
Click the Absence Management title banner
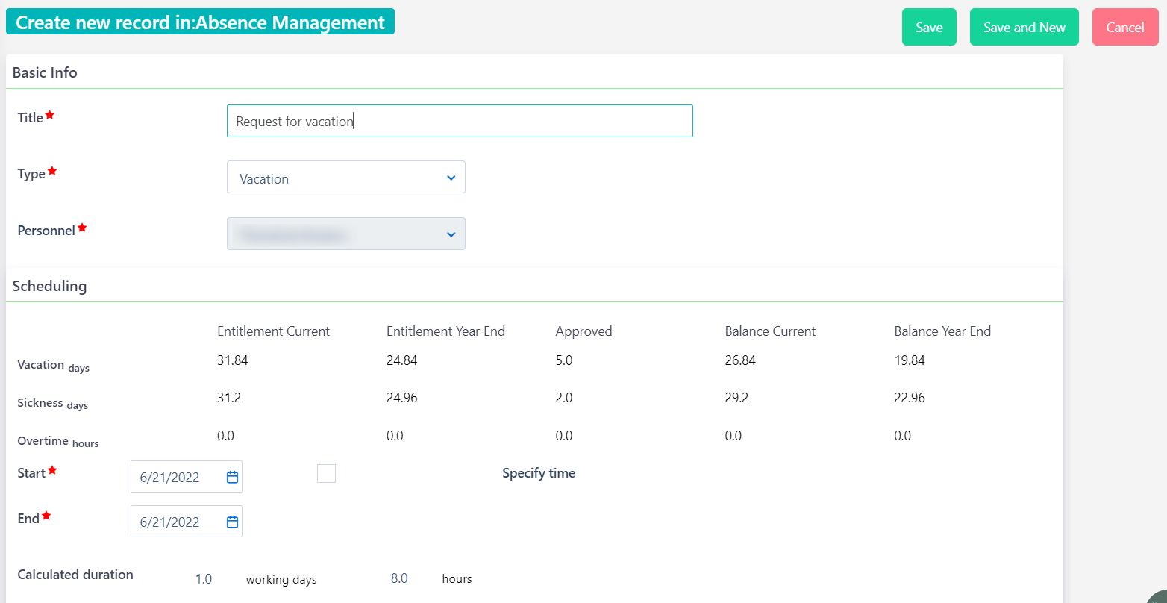point(200,22)
